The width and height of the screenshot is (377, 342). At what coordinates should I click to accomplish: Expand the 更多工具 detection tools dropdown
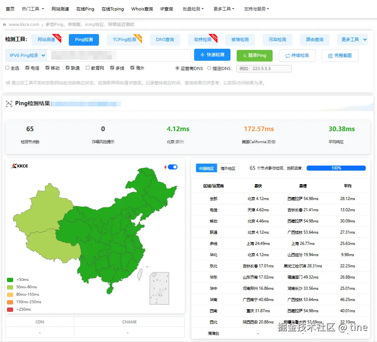[x=353, y=40]
